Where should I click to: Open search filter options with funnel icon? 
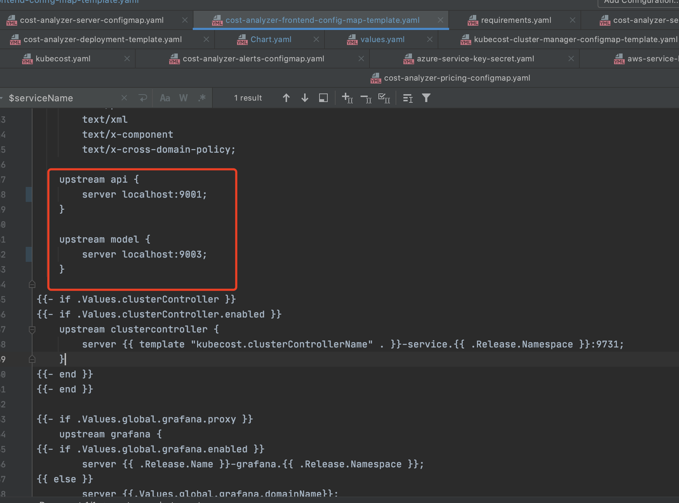coord(426,97)
